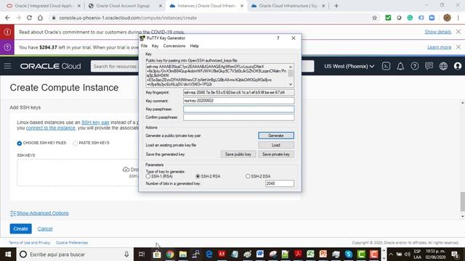
Task: Open the Chrome home page button
Action: (40, 17)
